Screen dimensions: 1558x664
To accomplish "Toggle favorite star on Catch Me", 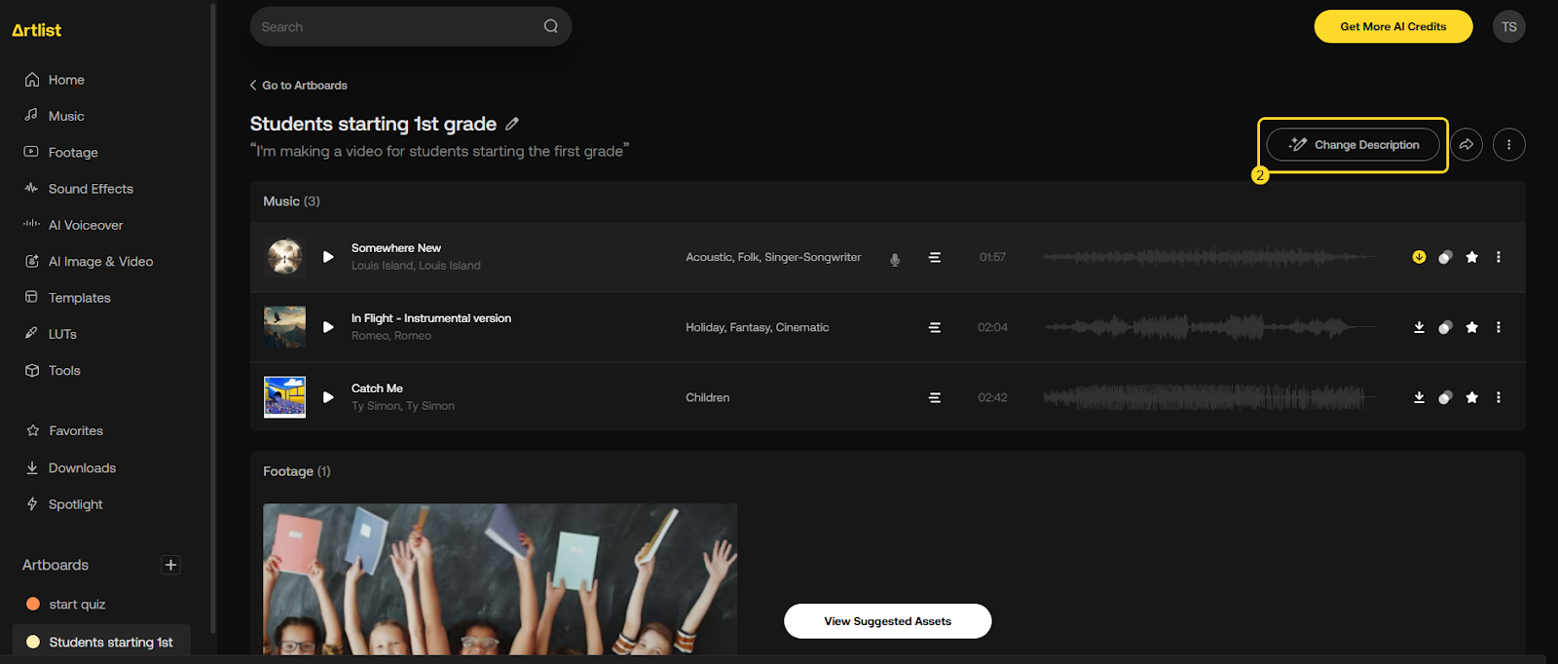I will (x=1471, y=397).
